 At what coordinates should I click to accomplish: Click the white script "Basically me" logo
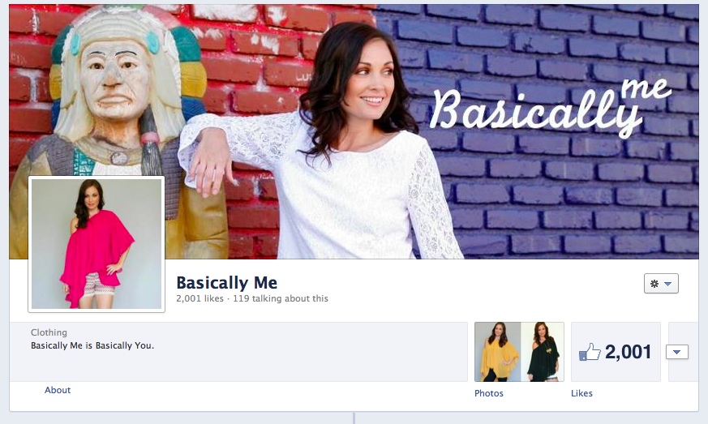point(550,109)
